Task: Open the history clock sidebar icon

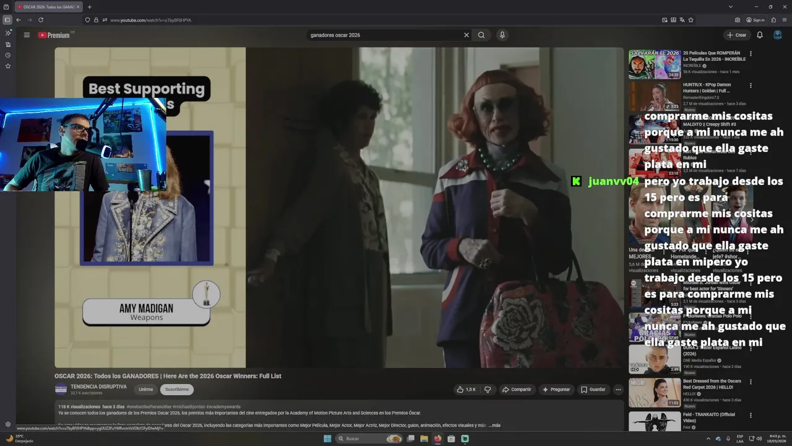Action: pos(8,55)
